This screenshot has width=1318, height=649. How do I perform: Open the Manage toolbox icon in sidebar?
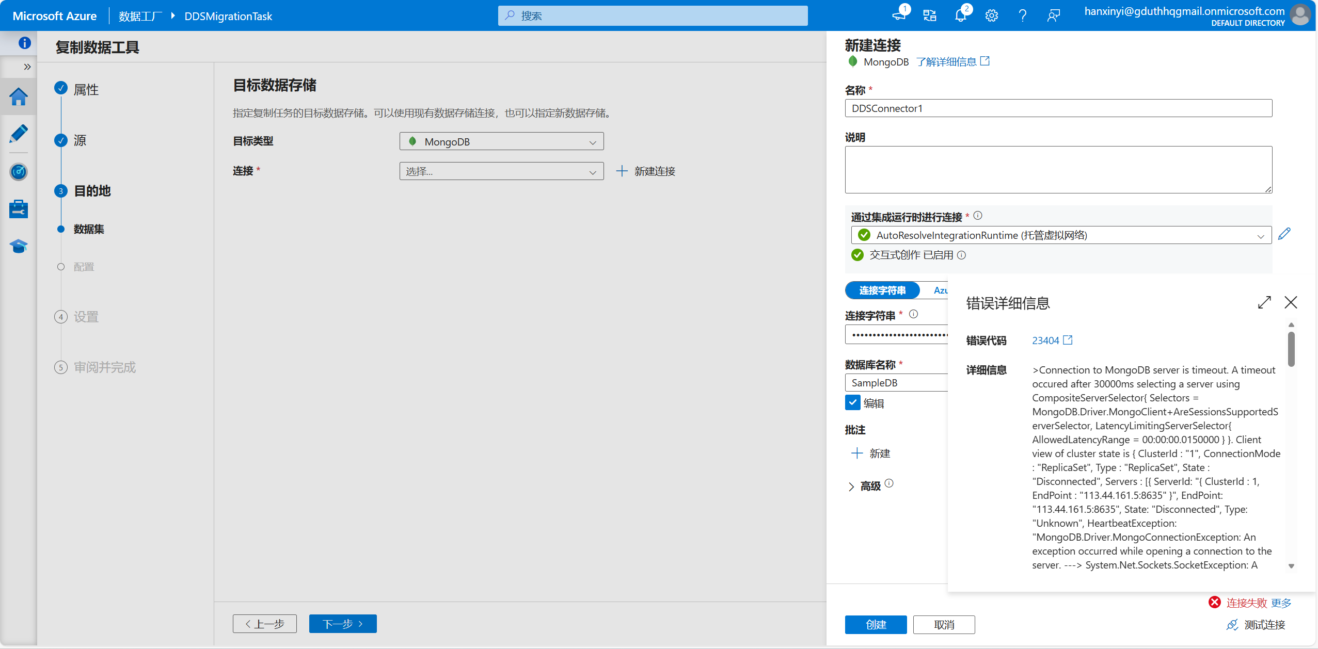(19, 209)
